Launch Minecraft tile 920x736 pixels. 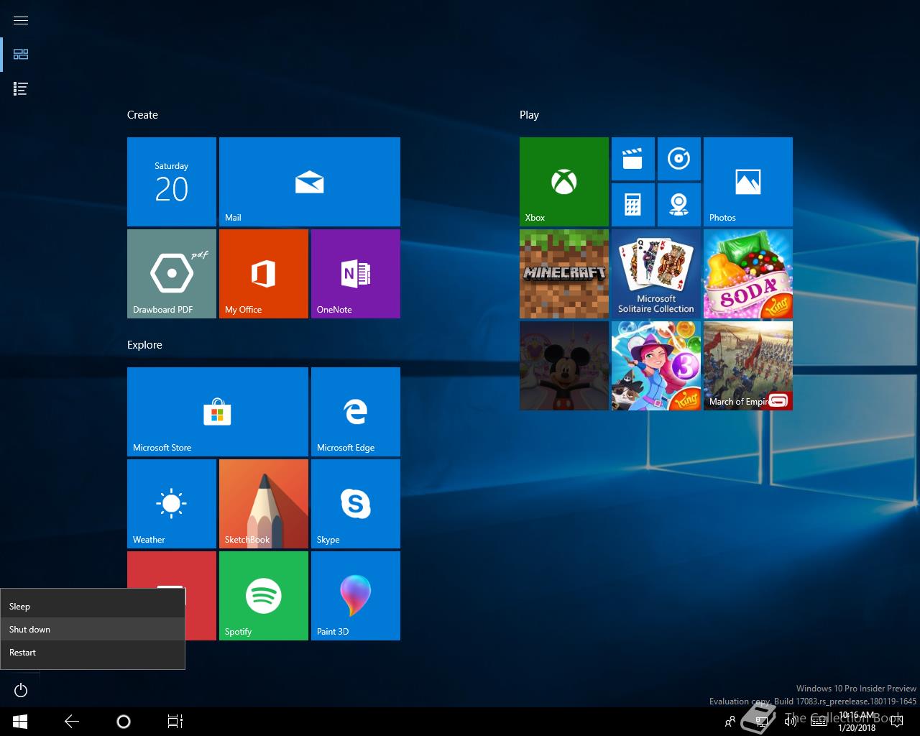[564, 274]
